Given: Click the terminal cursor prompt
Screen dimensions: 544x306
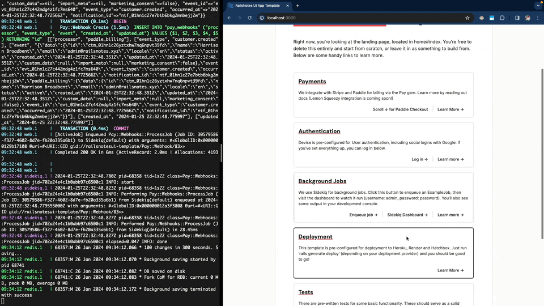Looking at the screenshot, I should [x=3, y=301].
